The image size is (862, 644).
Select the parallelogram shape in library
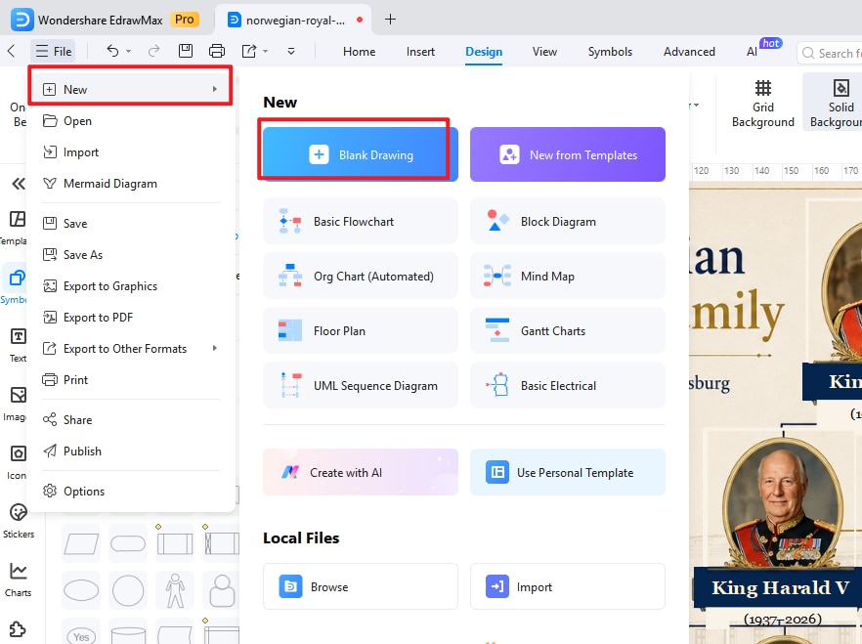coord(81,543)
